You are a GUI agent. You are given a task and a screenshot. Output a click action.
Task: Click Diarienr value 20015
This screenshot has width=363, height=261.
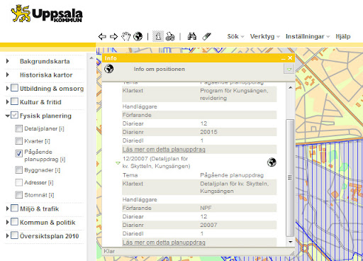coord(208,132)
